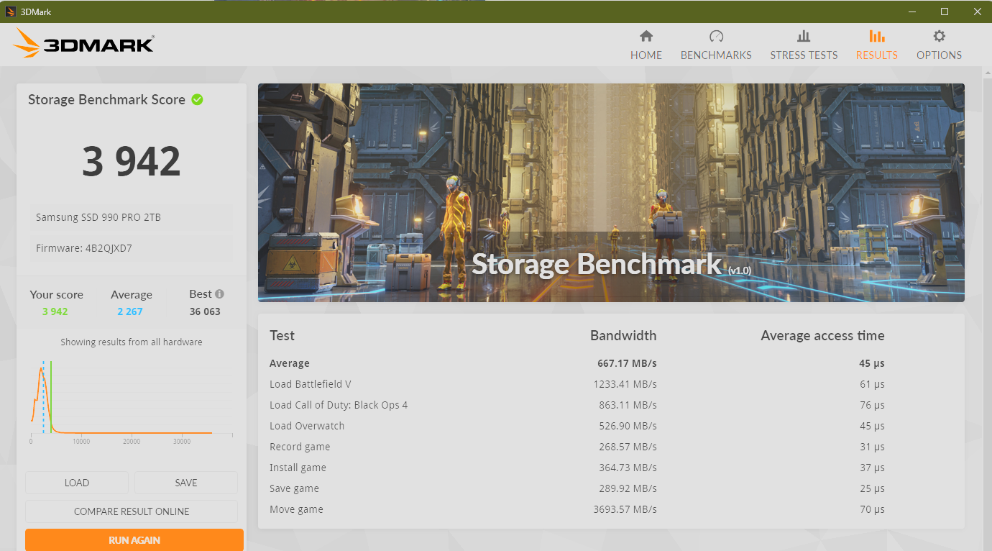Click the Storage Benchmark banner image
This screenshot has height=551, width=992.
(x=611, y=192)
